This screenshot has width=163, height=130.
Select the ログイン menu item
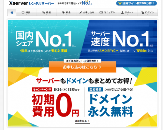147,12
